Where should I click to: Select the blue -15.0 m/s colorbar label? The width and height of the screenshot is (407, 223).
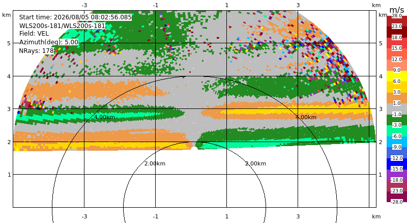397,169
